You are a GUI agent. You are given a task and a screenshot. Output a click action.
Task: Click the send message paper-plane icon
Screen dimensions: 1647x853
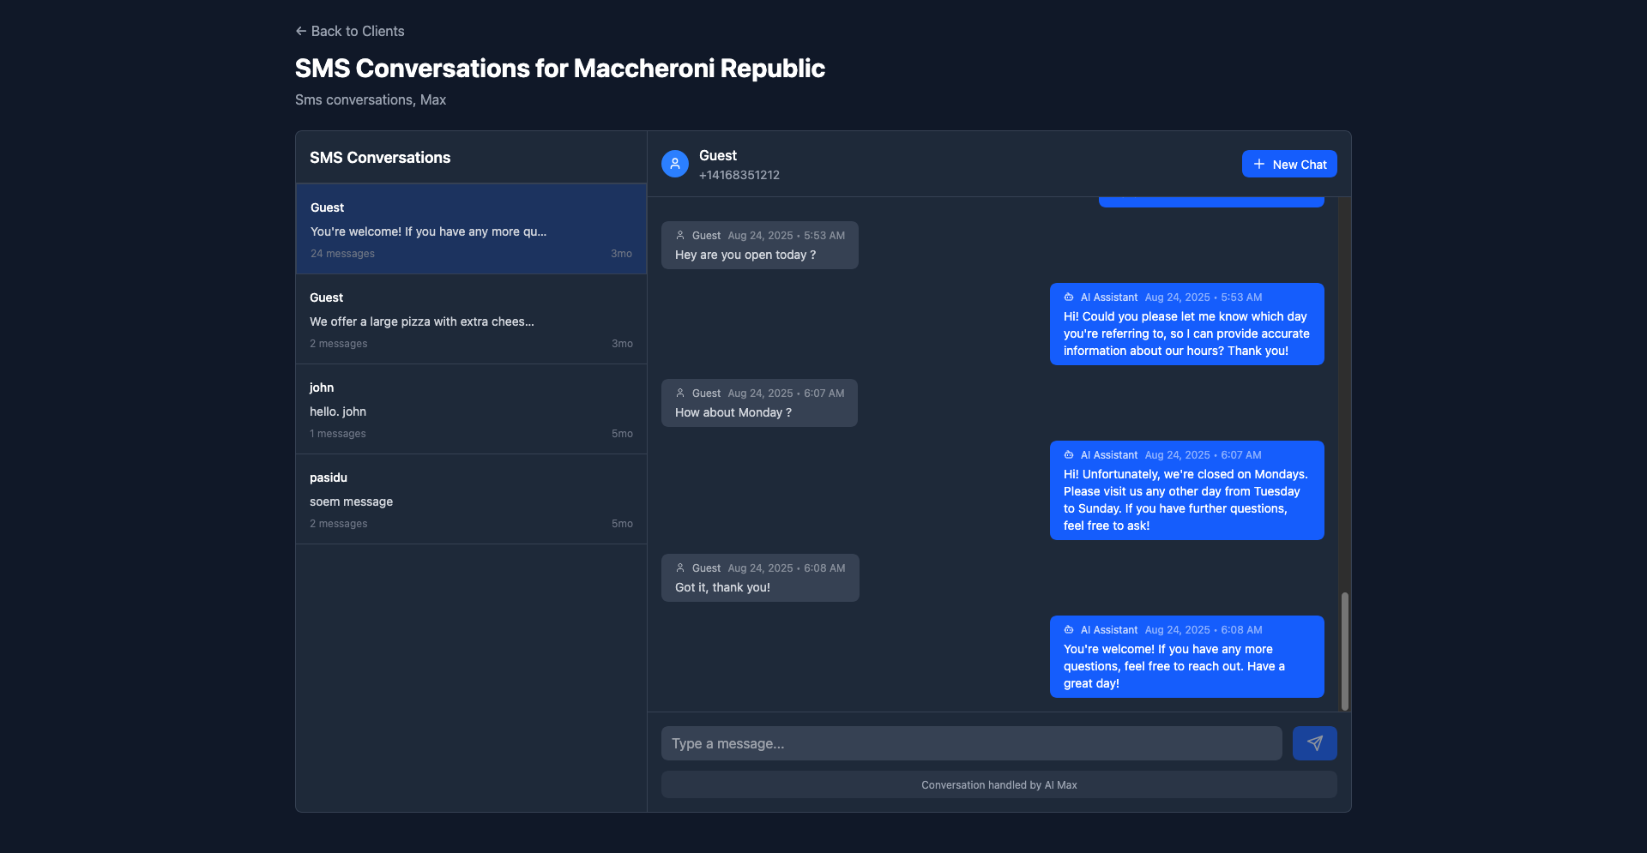tap(1314, 743)
